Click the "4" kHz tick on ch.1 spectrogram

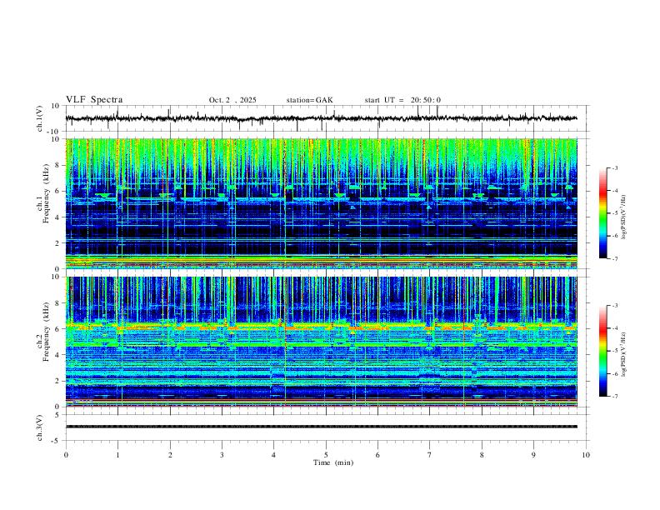click(x=57, y=217)
